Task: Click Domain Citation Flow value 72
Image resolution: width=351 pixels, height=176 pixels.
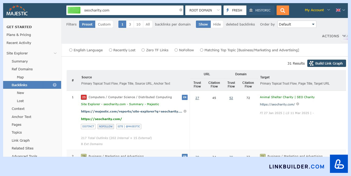Action: [248, 98]
